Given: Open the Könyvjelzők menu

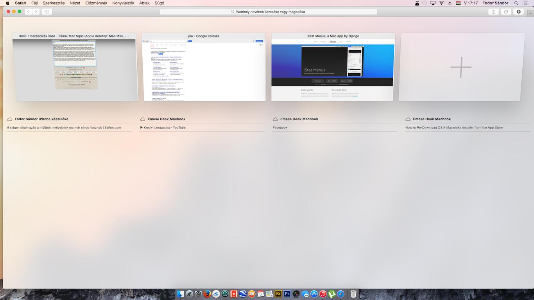Looking at the screenshot, I should (123, 3).
